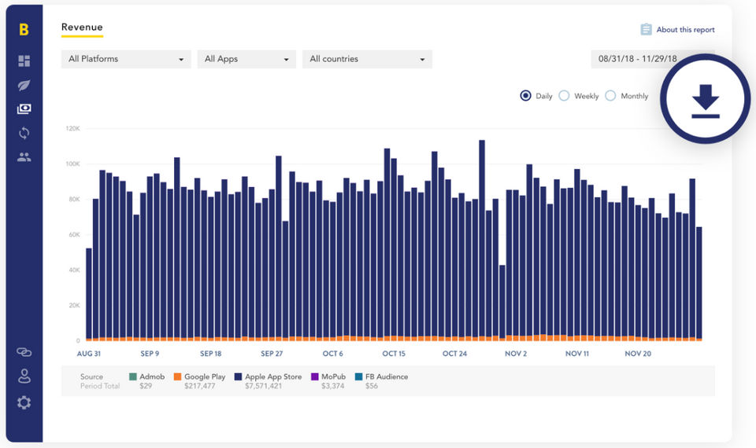Click the NOV 11 axis label
Screen dimensions: 756x448
(577, 354)
